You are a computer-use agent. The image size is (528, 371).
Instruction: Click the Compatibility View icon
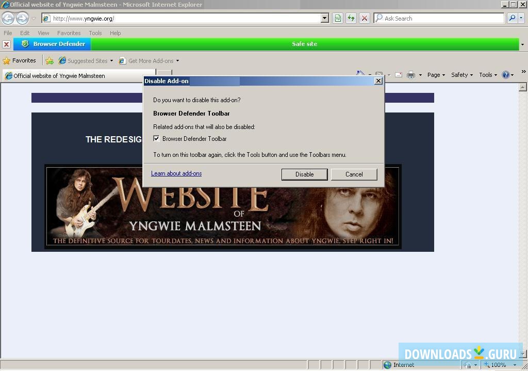pos(337,18)
